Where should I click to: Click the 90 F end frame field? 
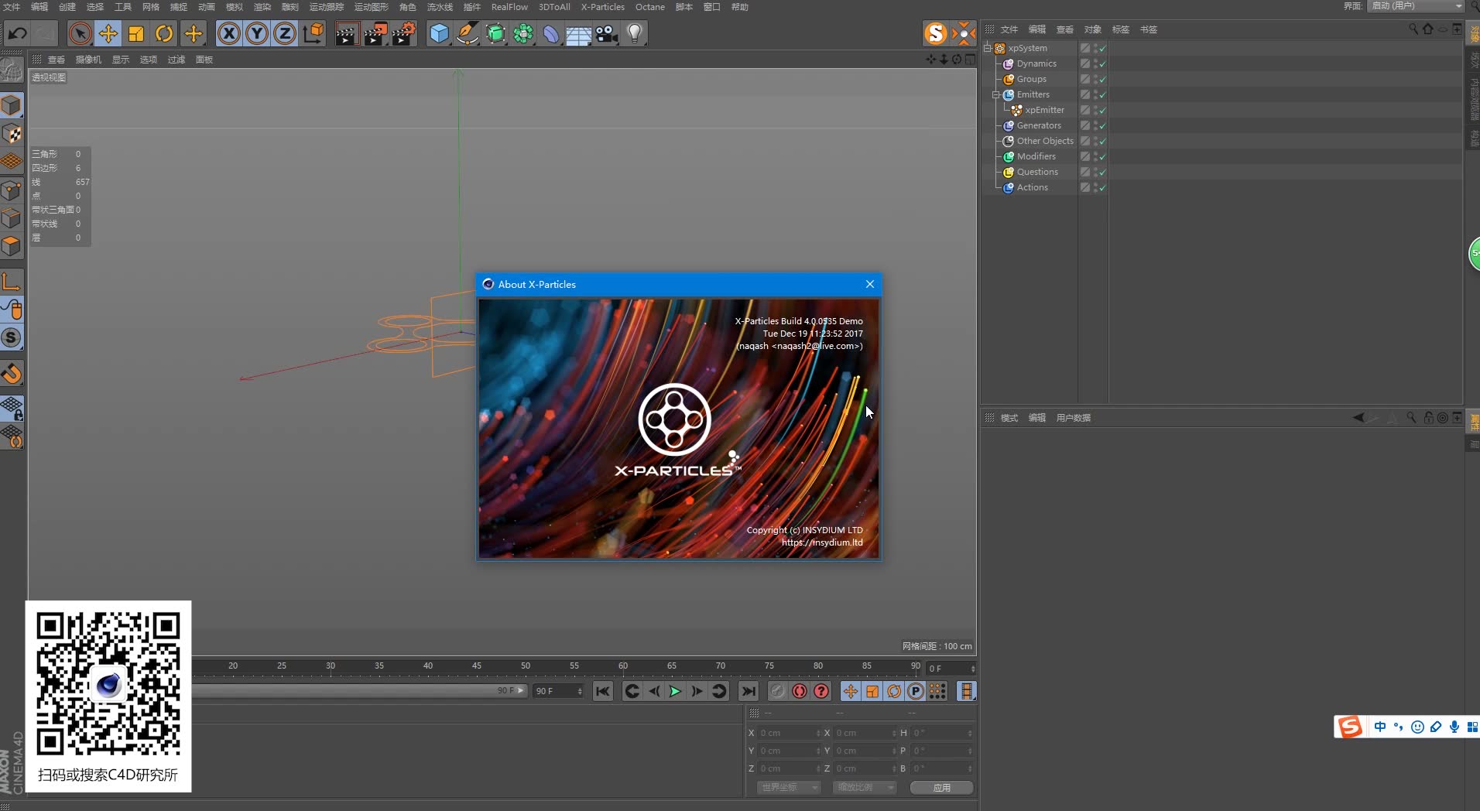(558, 691)
